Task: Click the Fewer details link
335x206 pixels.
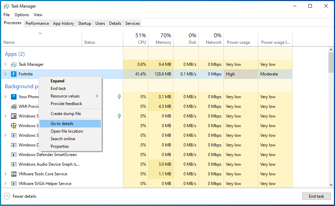Action: pyautogui.click(x=24, y=196)
